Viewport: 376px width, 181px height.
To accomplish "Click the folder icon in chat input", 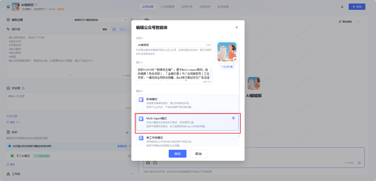I will [155, 163].
